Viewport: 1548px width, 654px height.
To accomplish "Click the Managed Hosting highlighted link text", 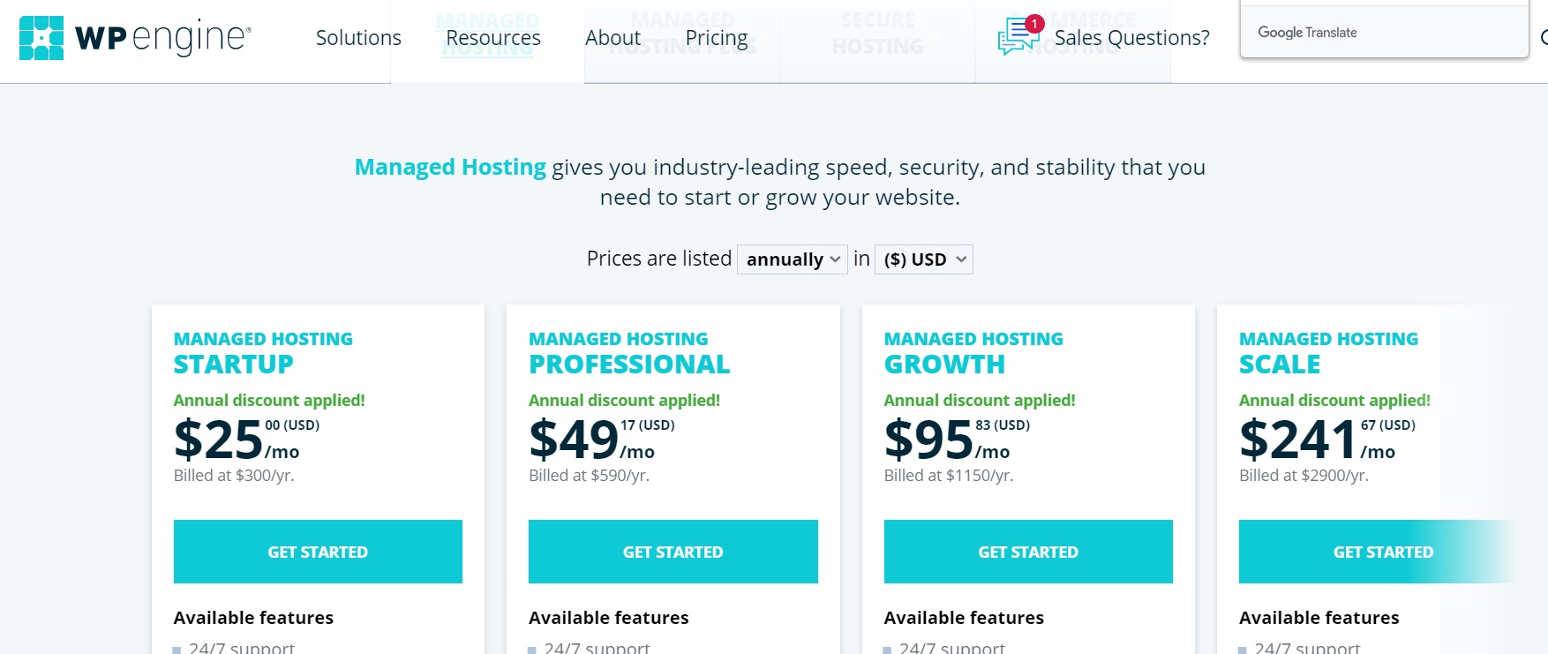I will (450, 167).
